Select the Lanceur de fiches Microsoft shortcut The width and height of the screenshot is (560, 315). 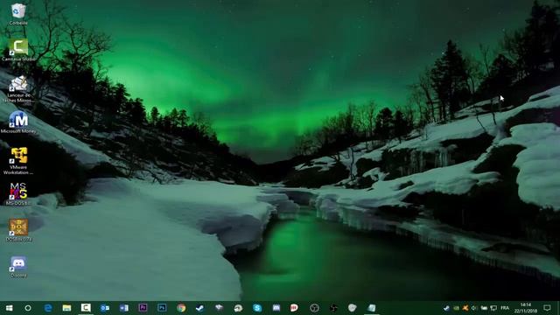coord(18,89)
